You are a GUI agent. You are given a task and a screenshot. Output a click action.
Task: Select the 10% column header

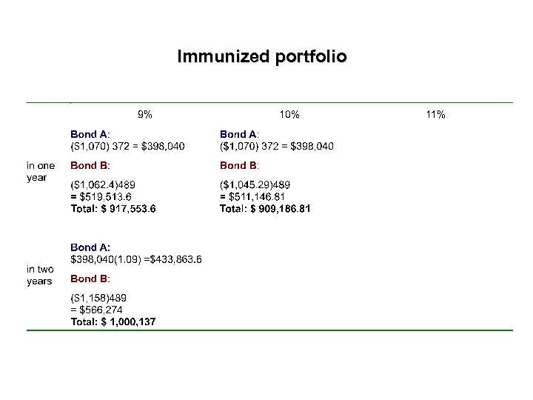[x=289, y=115]
